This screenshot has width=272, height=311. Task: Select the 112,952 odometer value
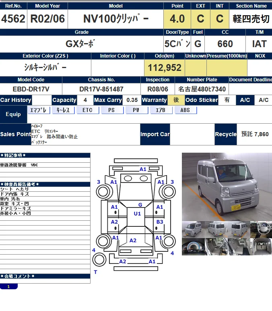165,68
